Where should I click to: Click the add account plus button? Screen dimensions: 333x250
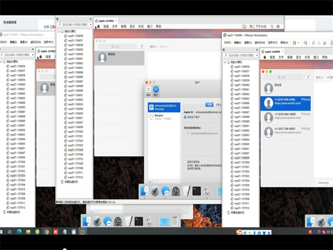click(149, 182)
